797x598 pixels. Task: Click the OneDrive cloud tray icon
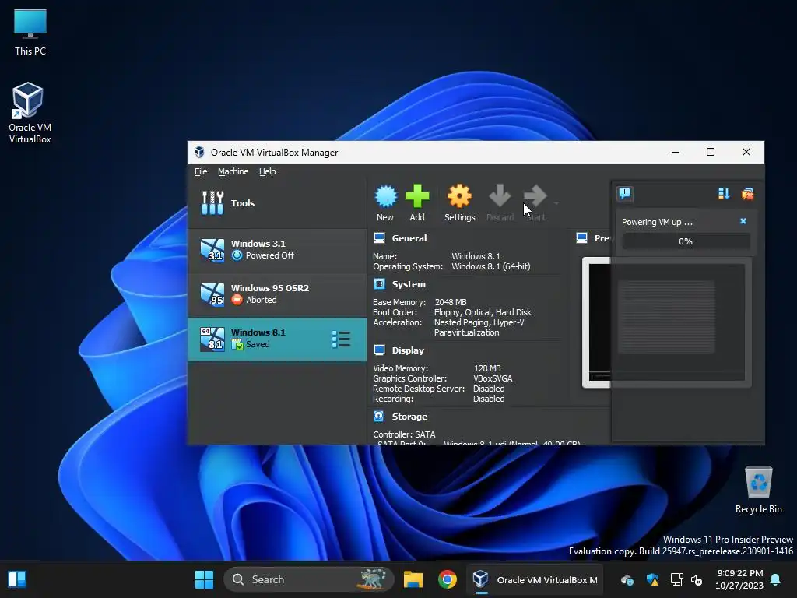627,579
